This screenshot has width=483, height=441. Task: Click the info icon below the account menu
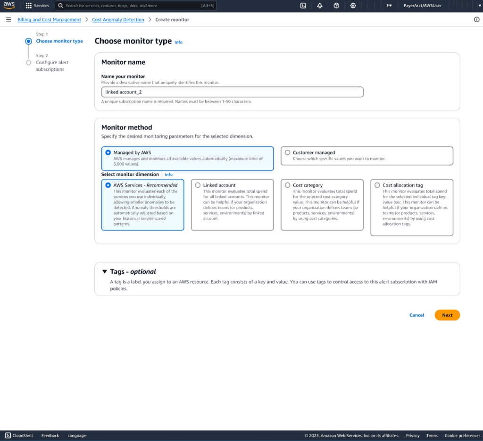tap(476, 19)
